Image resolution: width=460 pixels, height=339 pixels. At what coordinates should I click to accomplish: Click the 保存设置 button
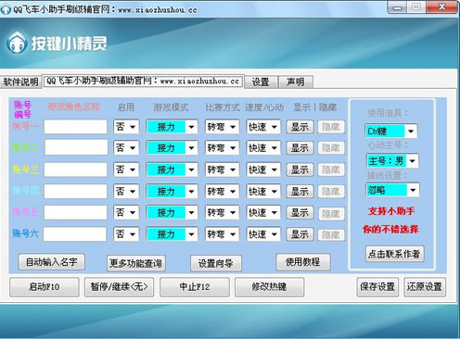coord(377,287)
